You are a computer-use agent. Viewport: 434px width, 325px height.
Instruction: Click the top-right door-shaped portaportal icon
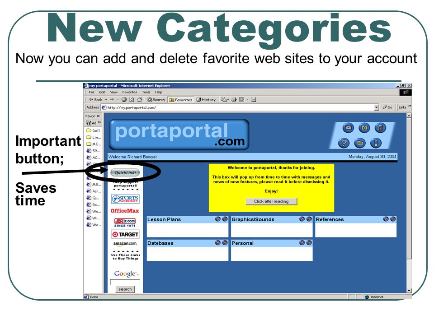click(x=380, y=128)
